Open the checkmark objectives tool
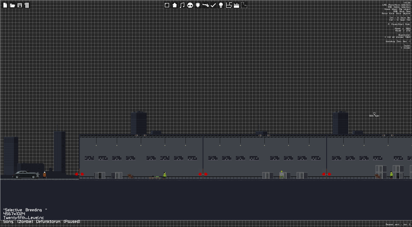The height and width of the screenshot is (227, 412). (213, 5)
